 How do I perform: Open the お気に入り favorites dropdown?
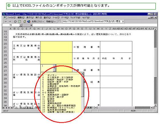38,21
